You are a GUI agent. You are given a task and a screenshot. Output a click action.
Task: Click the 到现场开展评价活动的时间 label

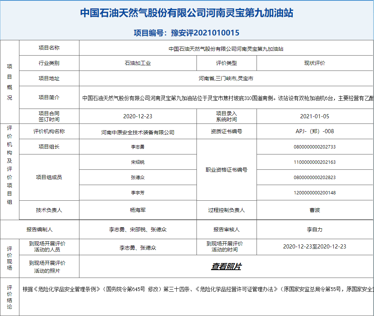pos(225,247)
